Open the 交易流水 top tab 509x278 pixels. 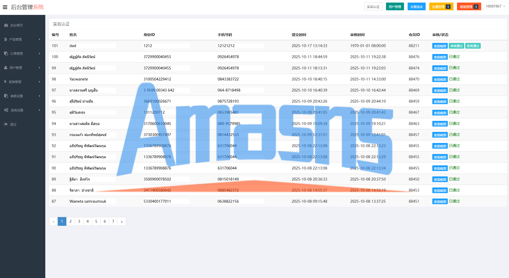tap(416, 7)
